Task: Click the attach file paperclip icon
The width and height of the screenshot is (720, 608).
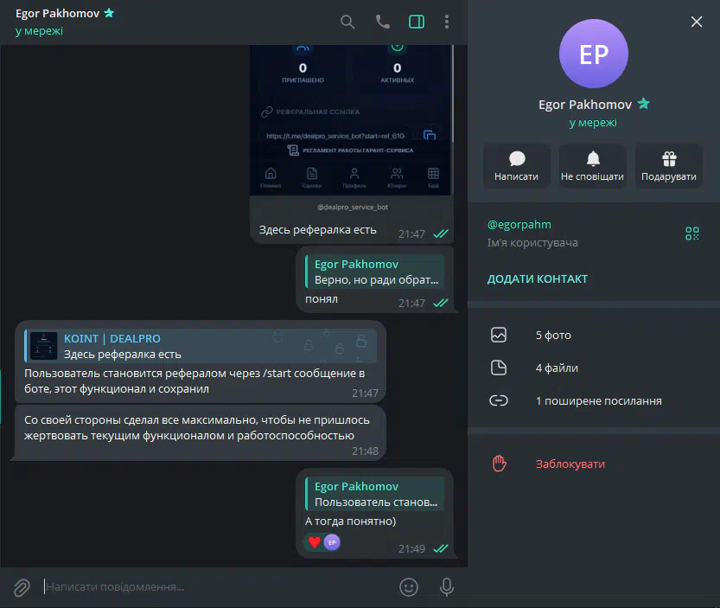Action: pos(22,587)
